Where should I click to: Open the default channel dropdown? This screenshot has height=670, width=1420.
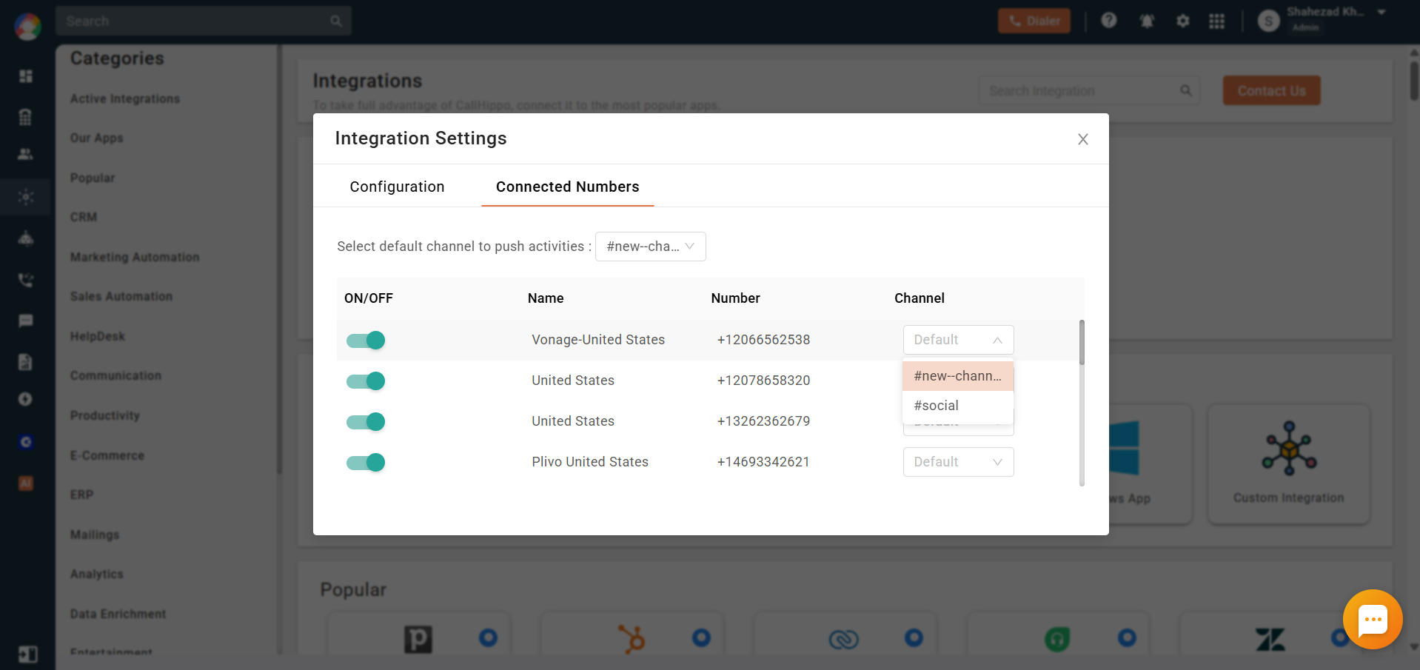pyautogui.click(x=650, y=247)
